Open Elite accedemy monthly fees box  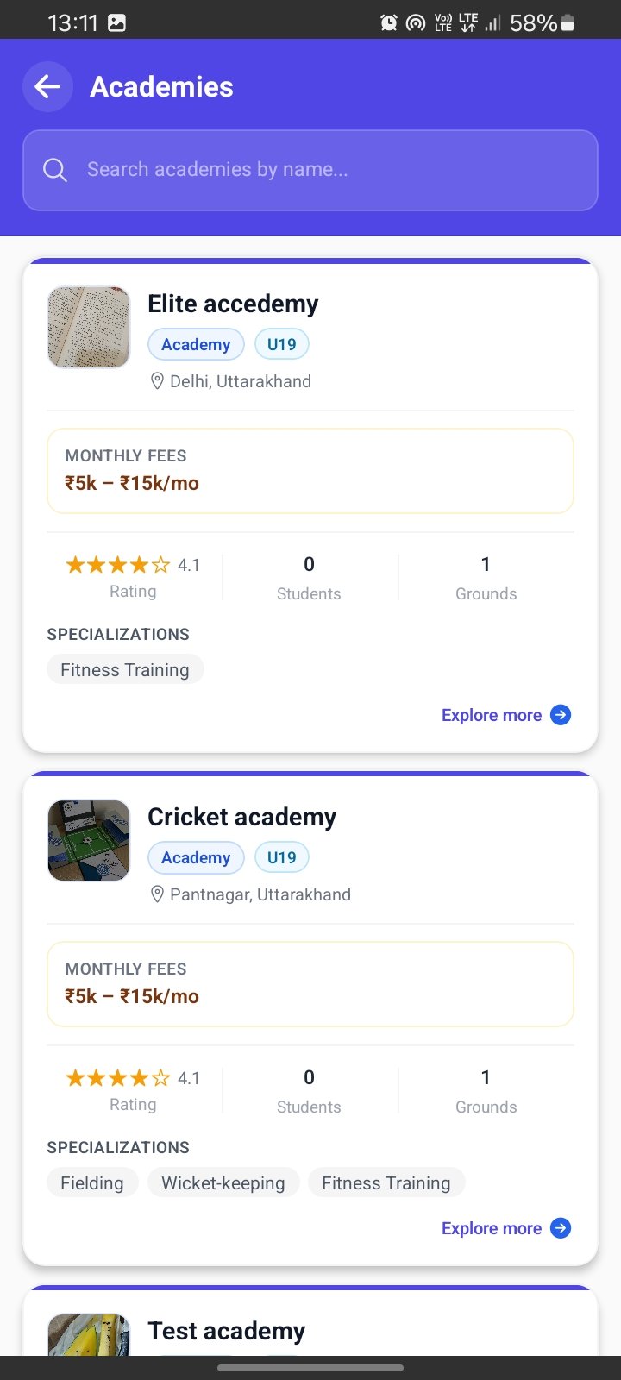point(310,471)
